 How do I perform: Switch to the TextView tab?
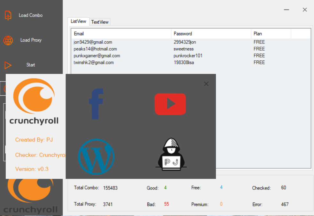(x=100, y=22)
